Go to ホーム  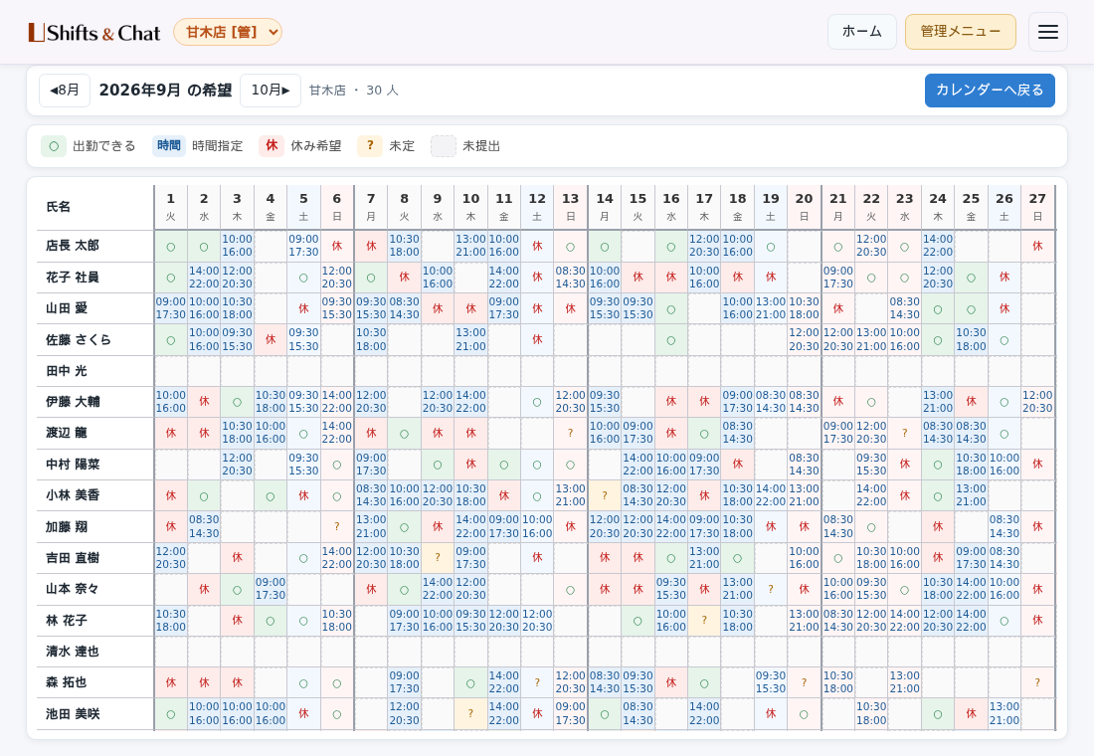(861, 32)
